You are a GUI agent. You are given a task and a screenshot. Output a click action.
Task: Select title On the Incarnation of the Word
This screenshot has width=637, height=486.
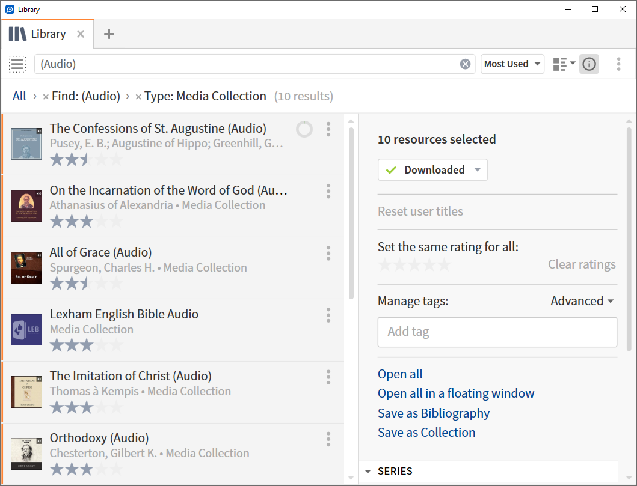(168, 190)
